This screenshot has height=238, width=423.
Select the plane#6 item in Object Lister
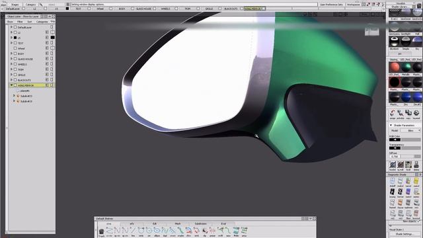click(x=25, y=91)
